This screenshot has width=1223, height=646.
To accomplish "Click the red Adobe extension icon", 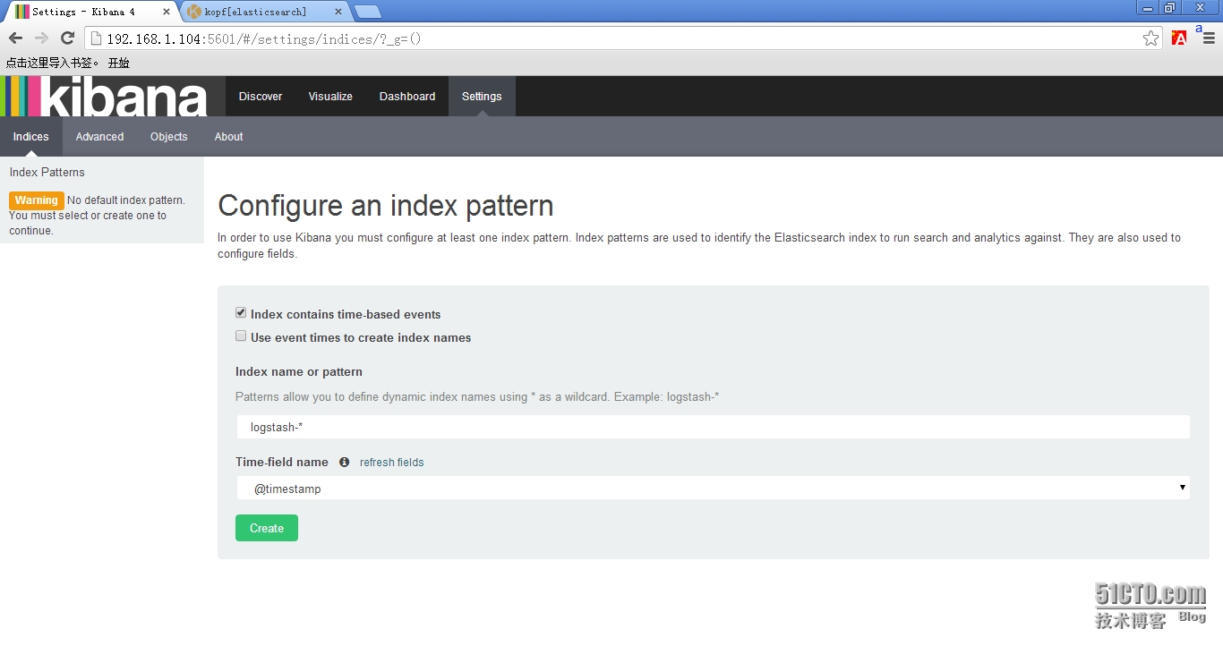I will click(x=1179, y=38).
